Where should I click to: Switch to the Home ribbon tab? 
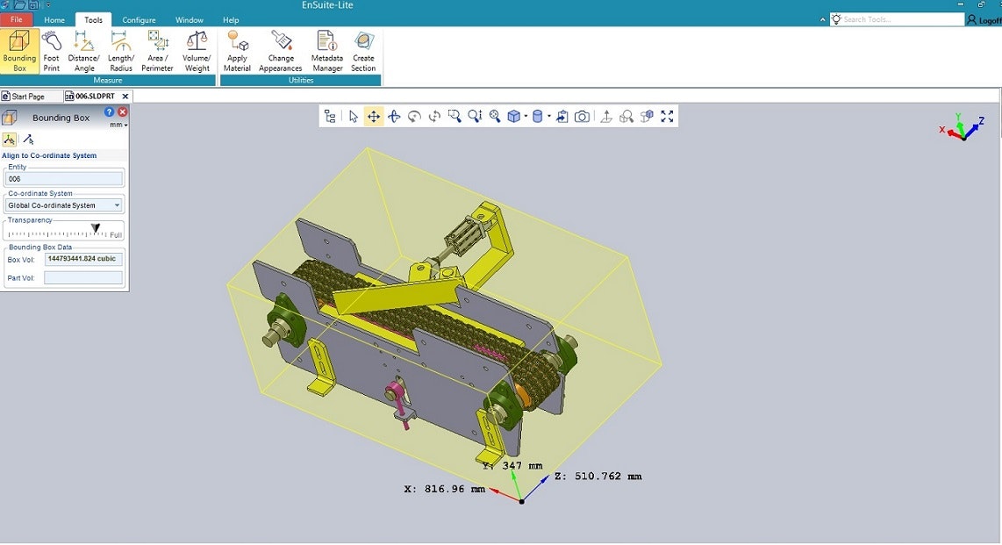coord(54,20)
